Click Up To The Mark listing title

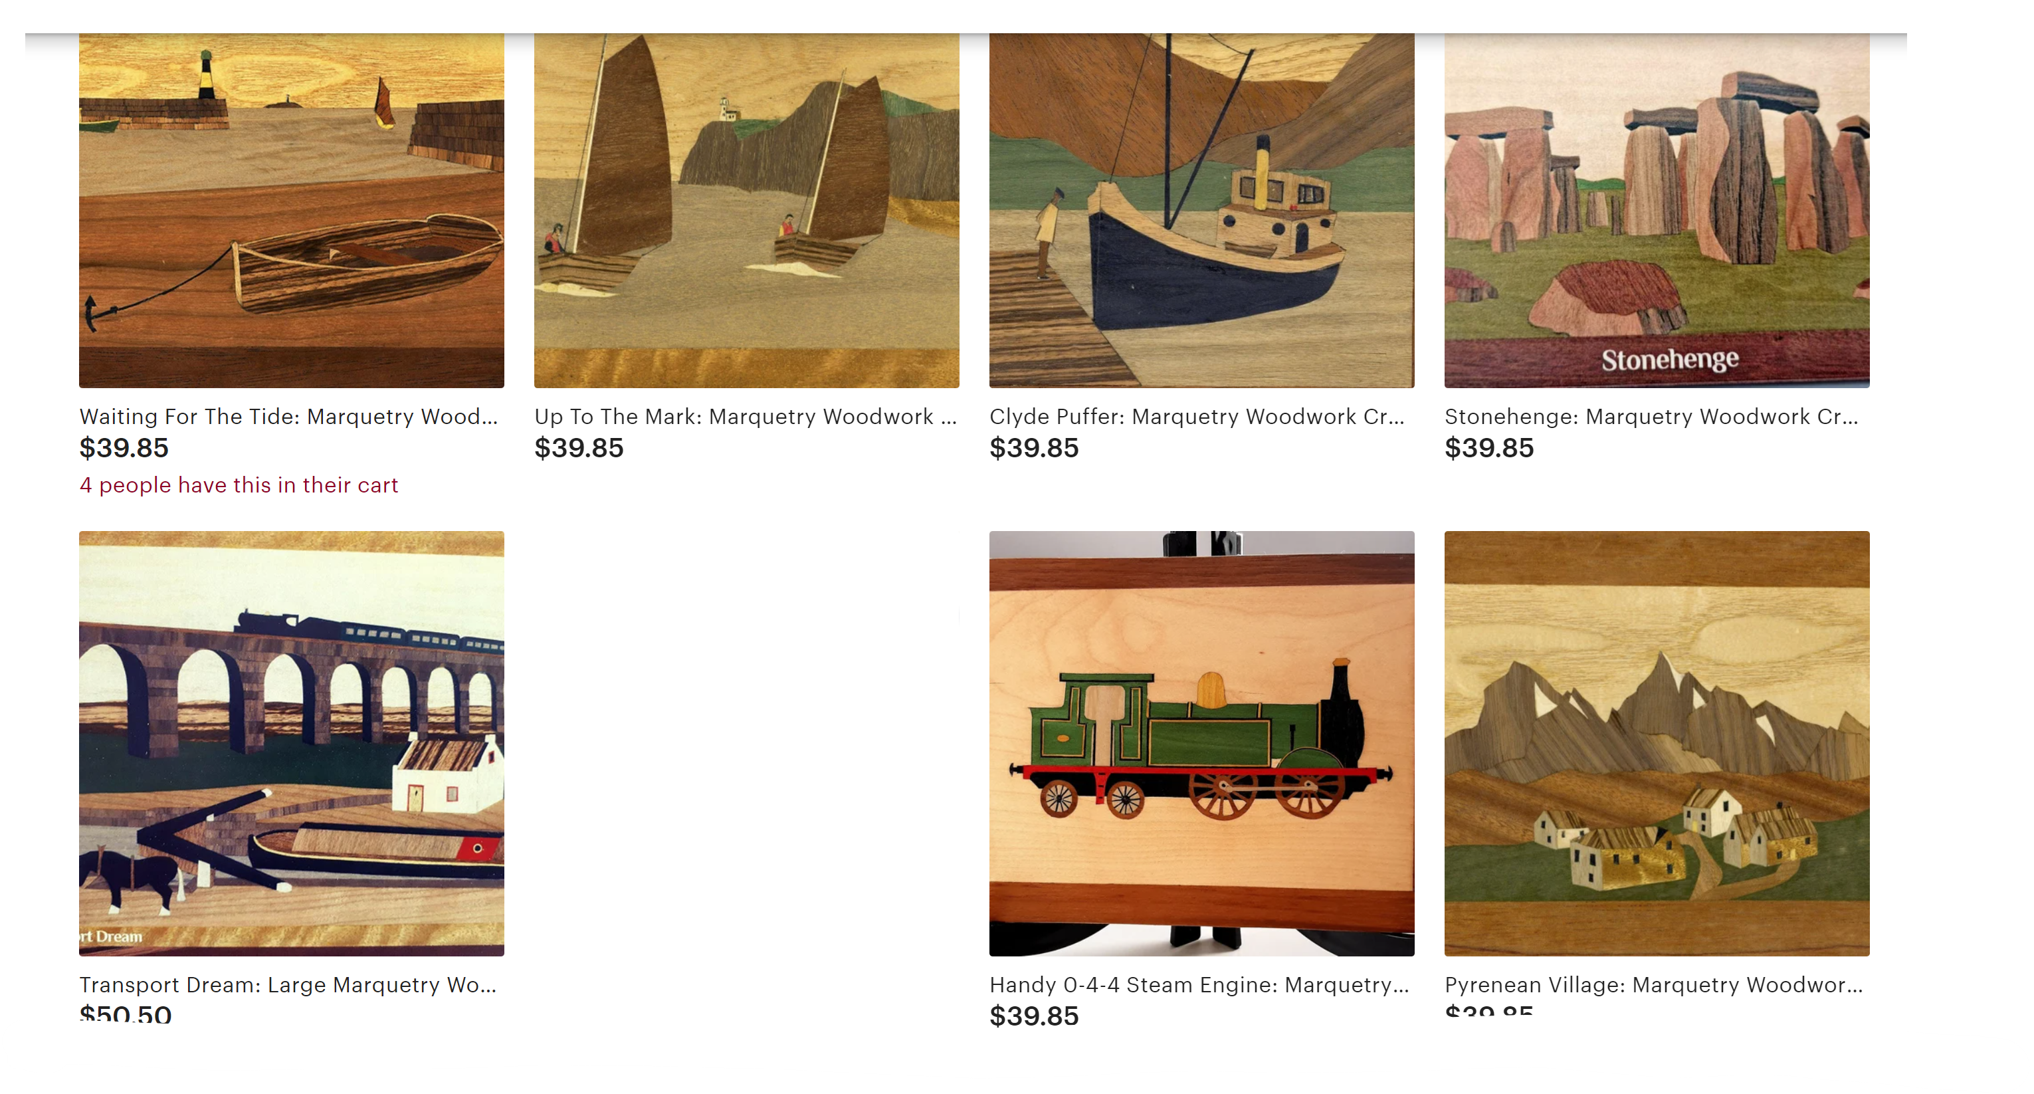pos(746,416)
